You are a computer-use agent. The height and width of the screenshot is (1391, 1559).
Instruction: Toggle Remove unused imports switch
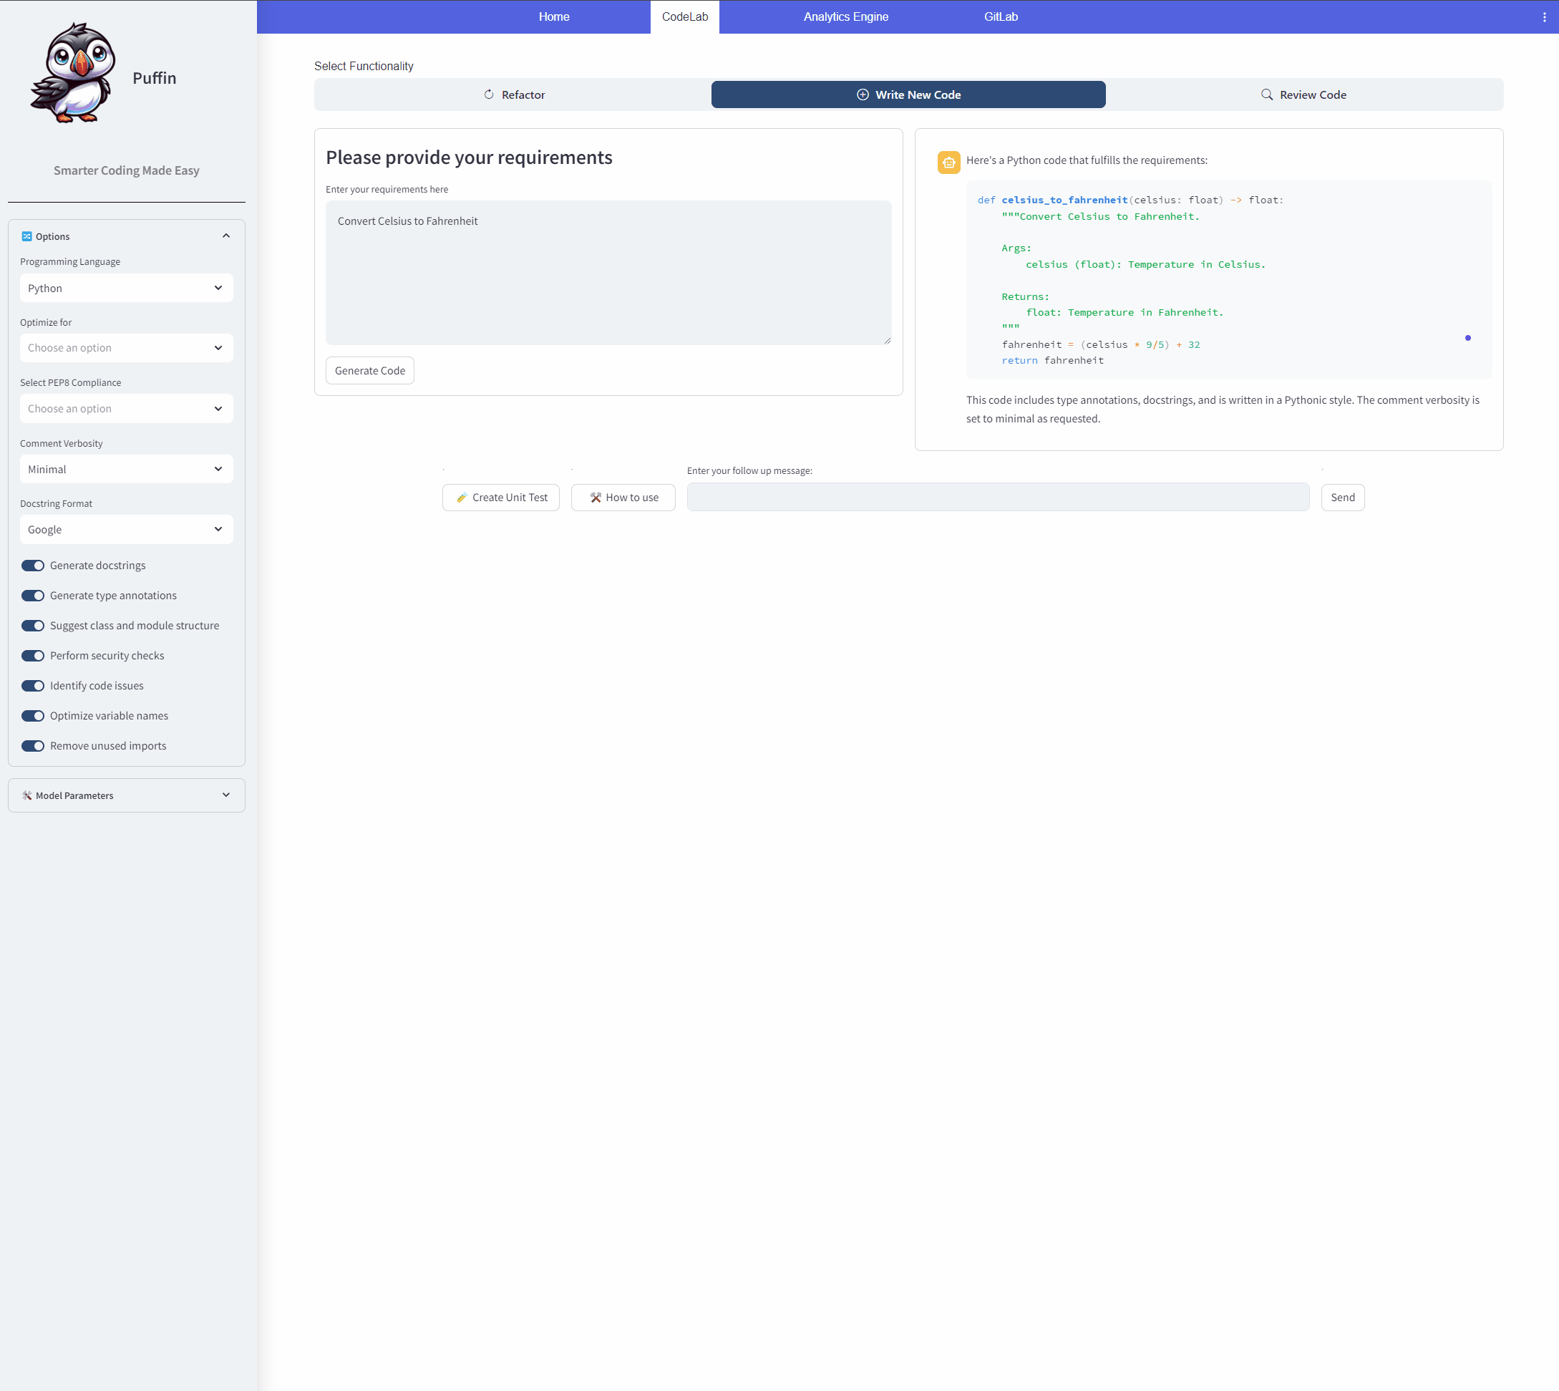click(x=33, y=746)
